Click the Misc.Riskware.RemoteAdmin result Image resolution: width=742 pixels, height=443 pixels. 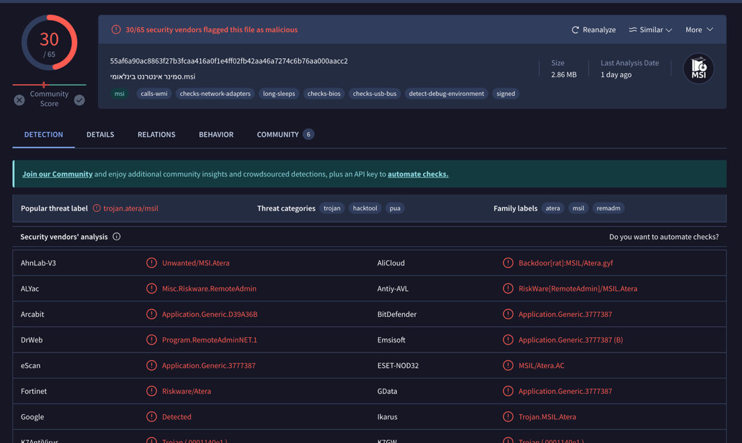(x=209, y=289)
